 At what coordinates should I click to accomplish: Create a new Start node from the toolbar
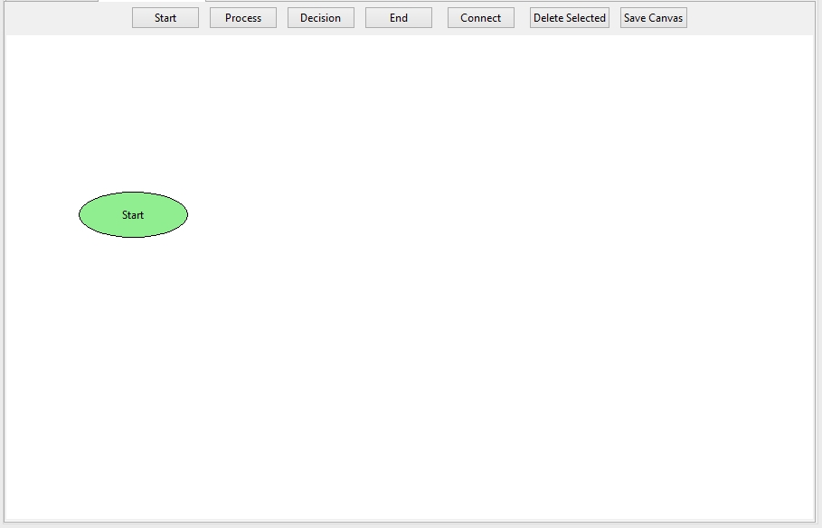[165, 18]
